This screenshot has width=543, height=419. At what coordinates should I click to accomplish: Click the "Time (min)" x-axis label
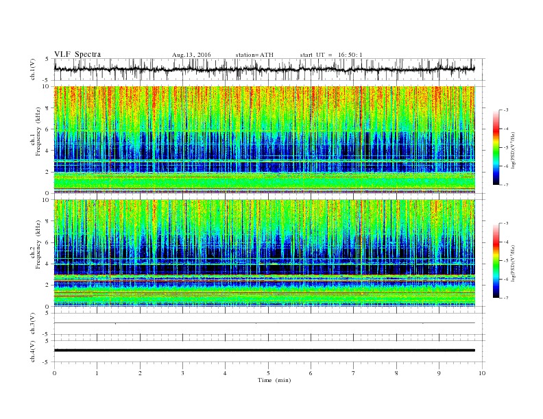274,380
